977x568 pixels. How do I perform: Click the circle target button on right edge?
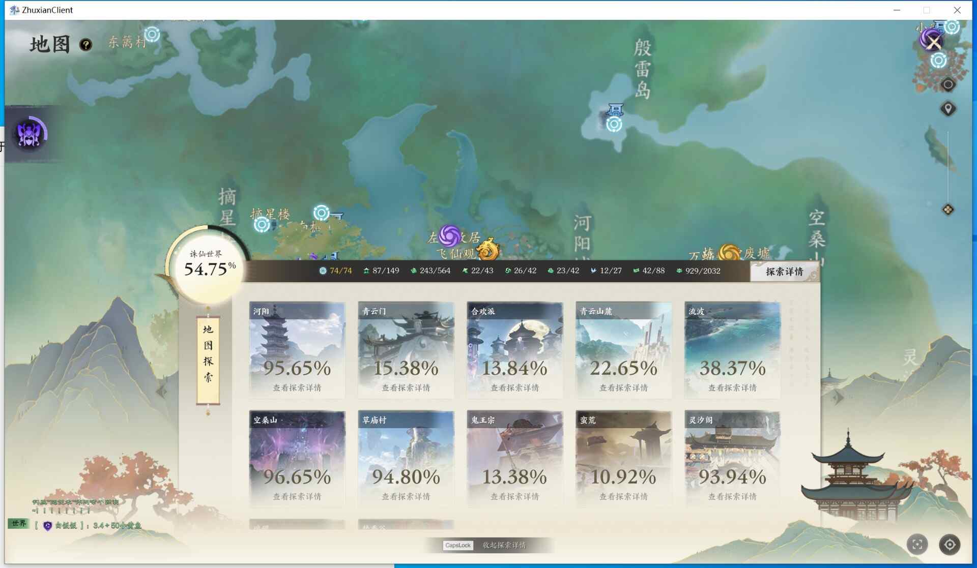point(948,84)
